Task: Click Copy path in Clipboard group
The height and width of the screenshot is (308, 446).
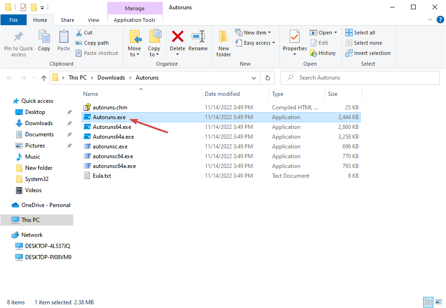Action: click(92, 43)
